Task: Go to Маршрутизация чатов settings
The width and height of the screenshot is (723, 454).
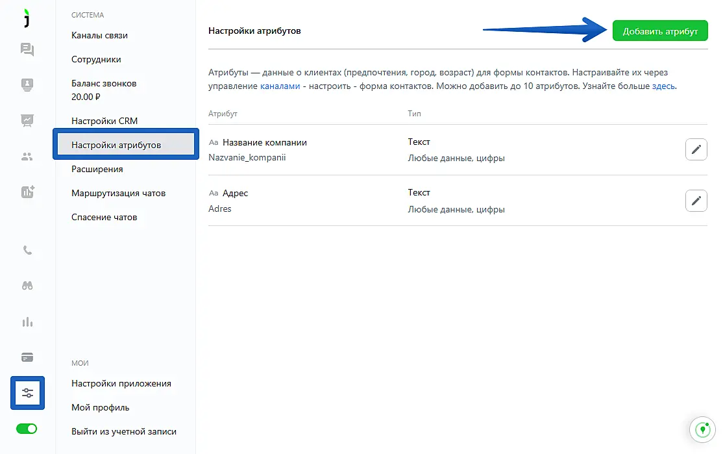Action: pos(118,193)
